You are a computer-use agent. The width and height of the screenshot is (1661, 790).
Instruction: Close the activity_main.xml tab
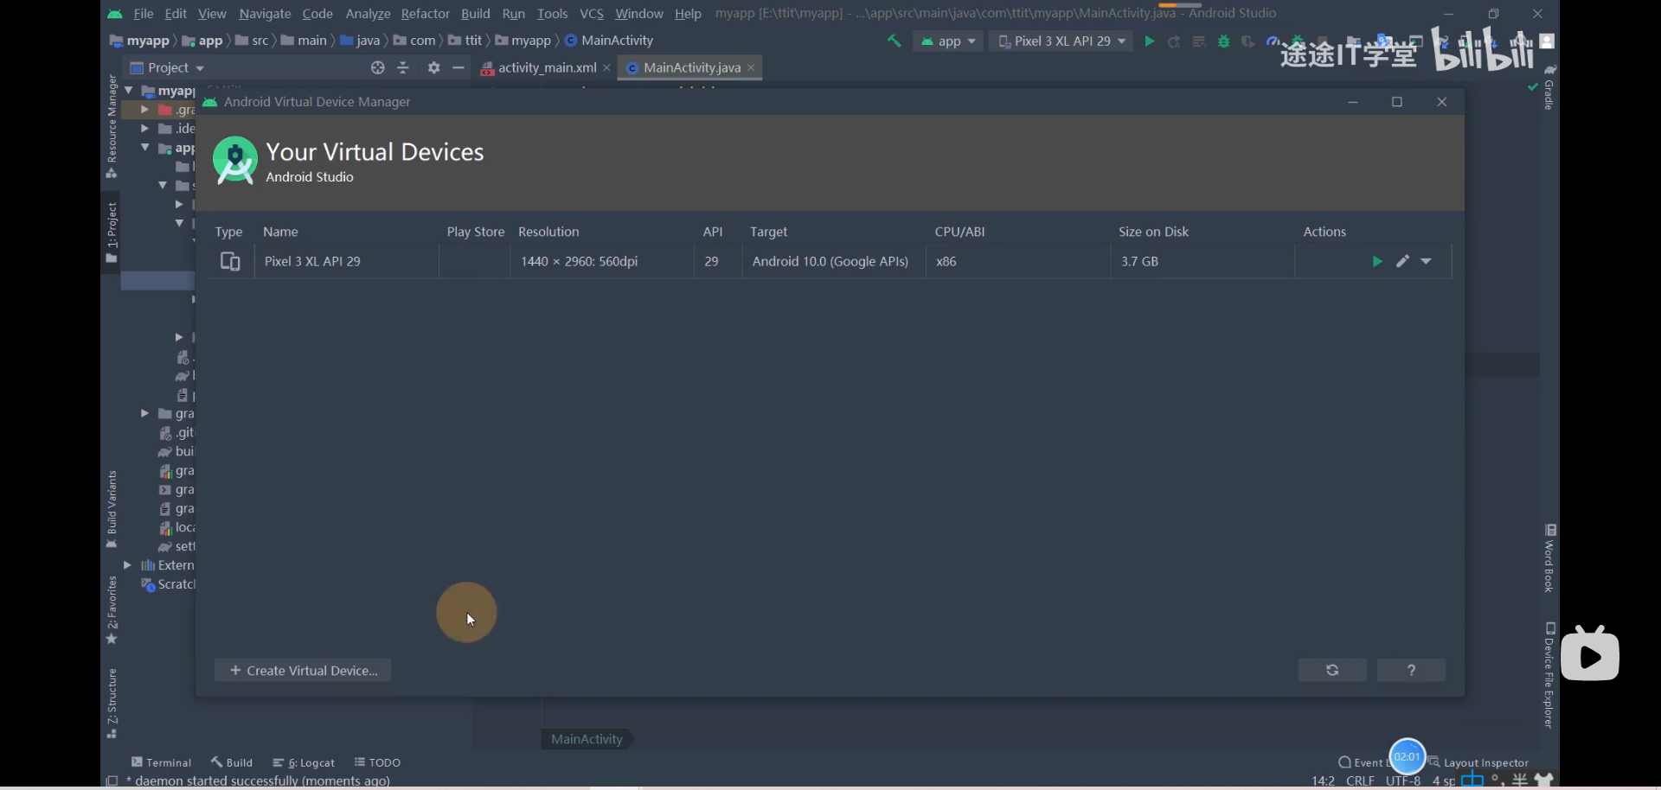point(606,67)
